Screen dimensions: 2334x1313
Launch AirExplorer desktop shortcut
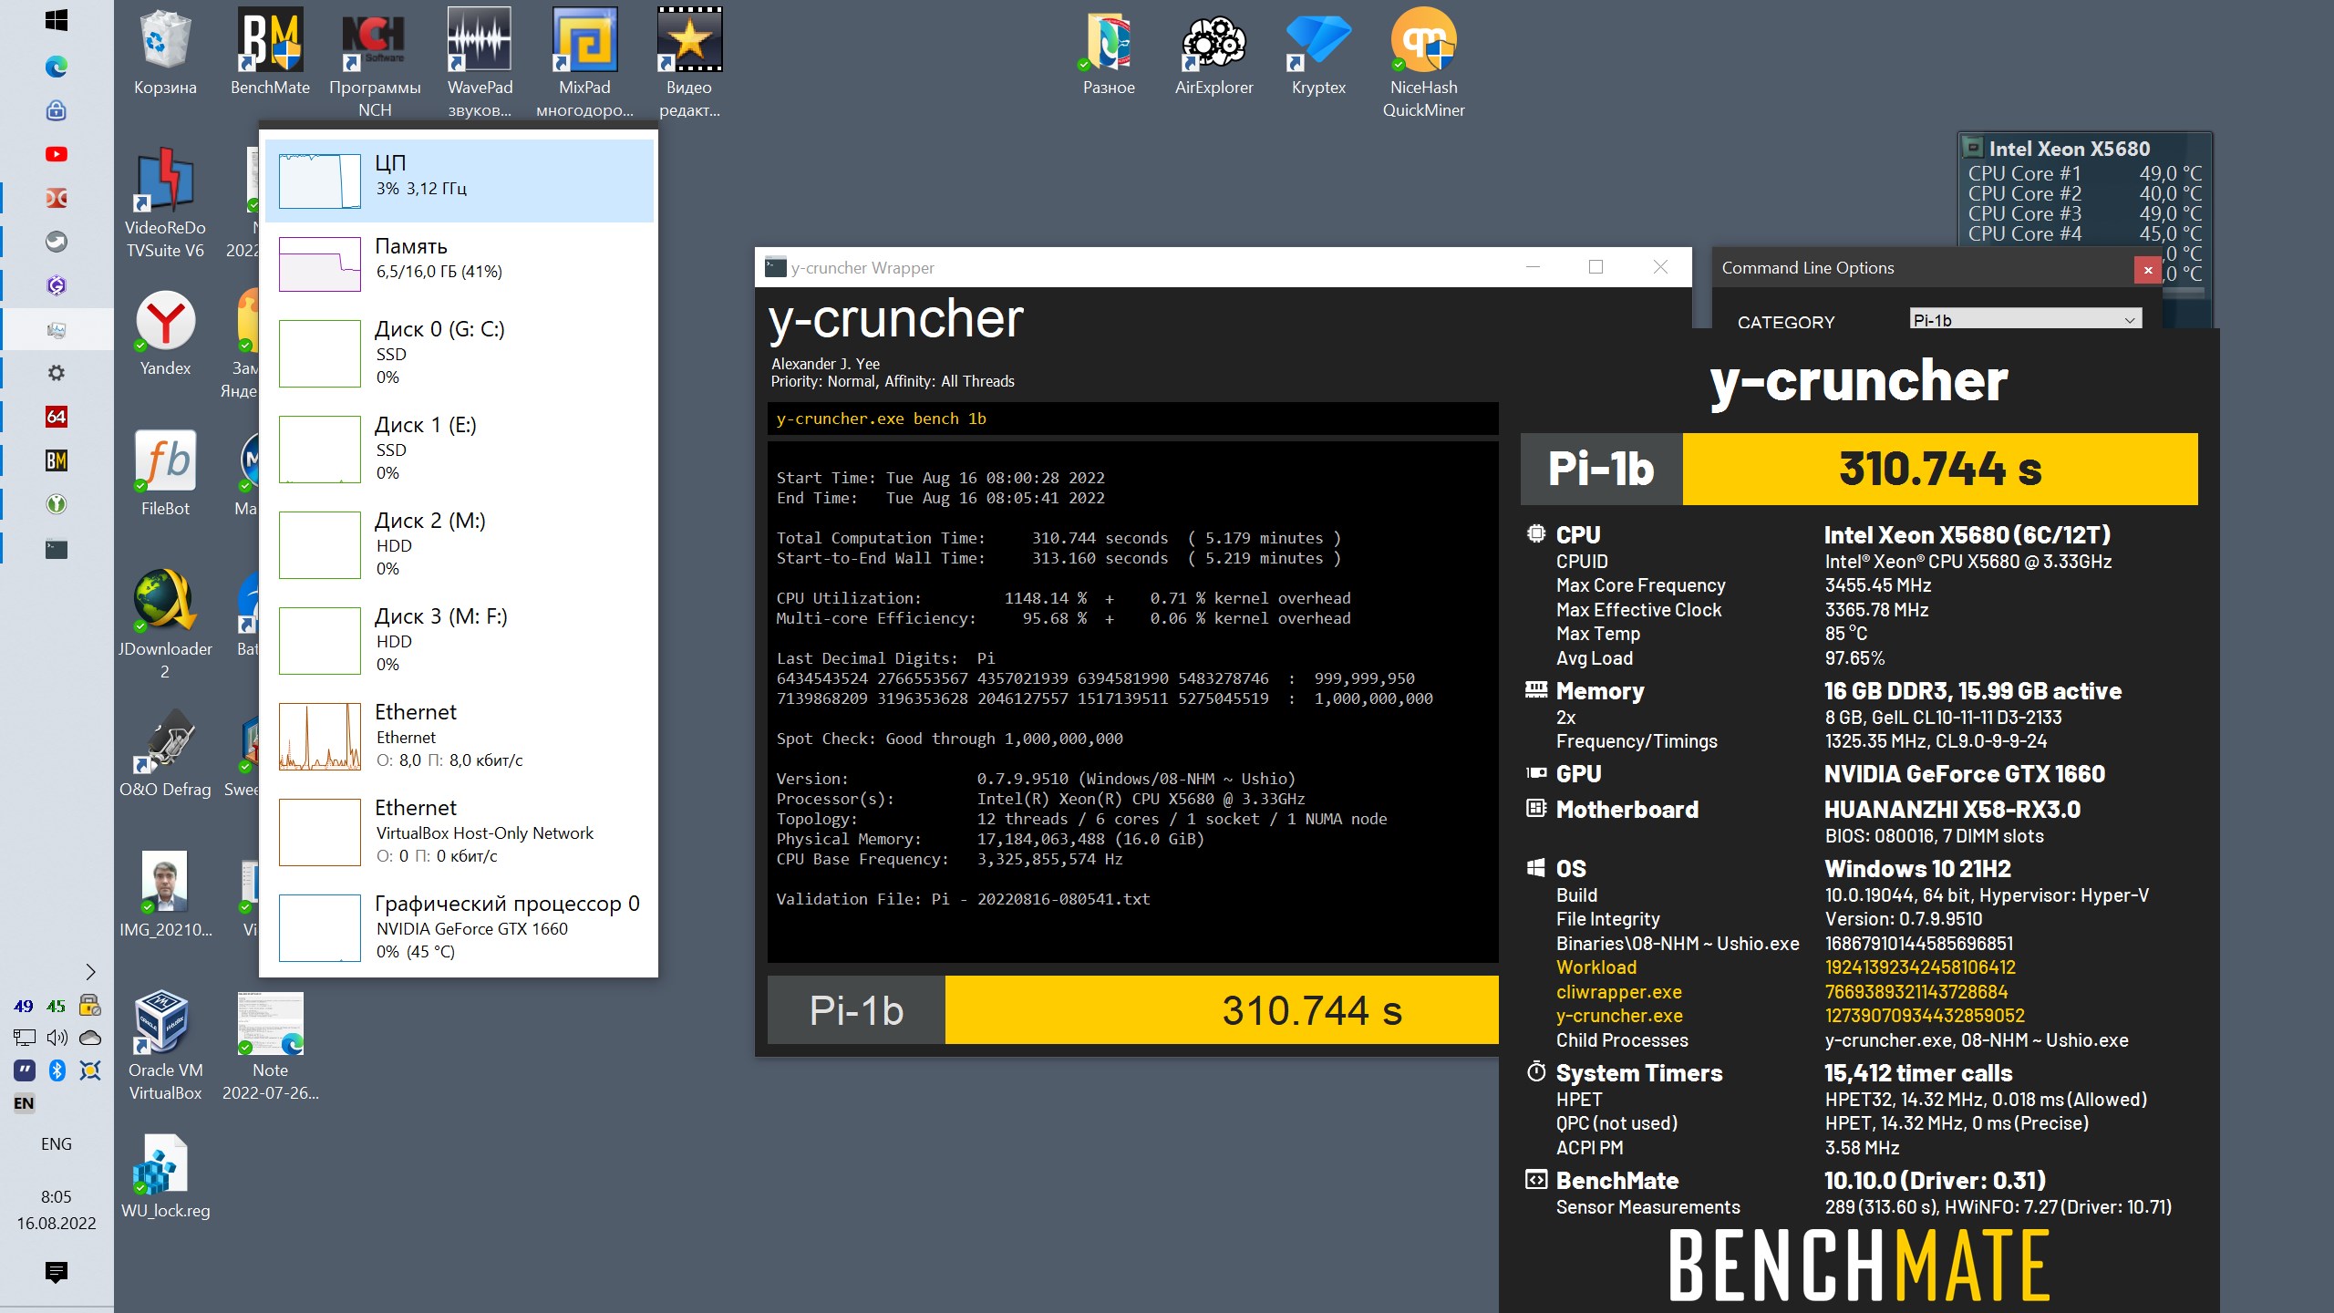click(x=1213, y=53)
